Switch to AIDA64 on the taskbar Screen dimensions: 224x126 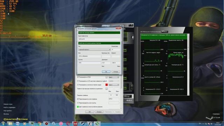[x=76, y=124]
